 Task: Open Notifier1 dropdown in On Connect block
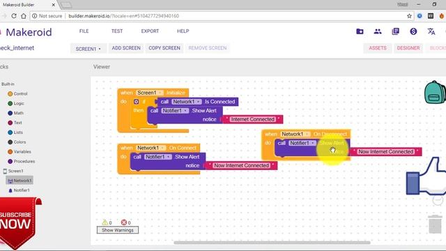click(x=158, y=157)
